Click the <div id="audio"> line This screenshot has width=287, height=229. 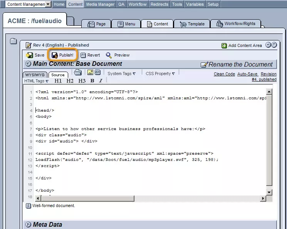[x=66, y=141]
